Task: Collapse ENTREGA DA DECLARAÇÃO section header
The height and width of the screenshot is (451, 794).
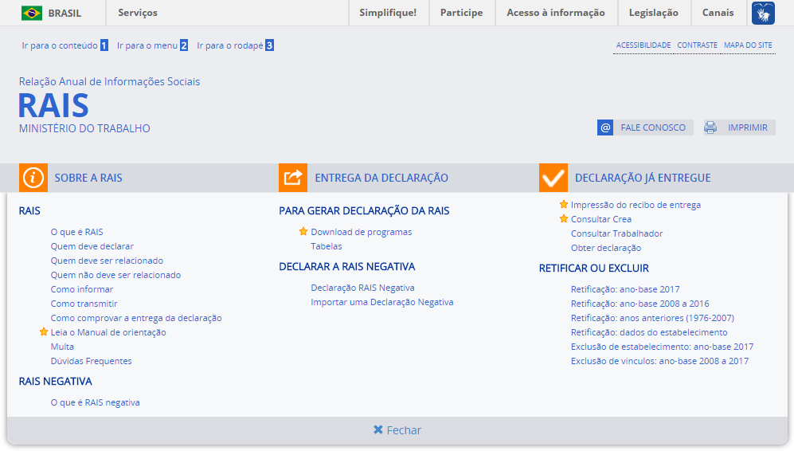Action: pos(381,178)
